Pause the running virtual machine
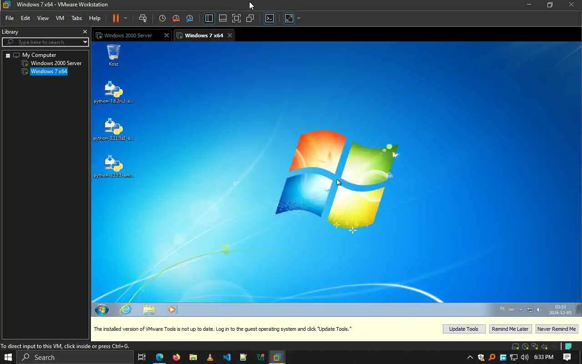Screen dimensions: 582x364 (115, 18)
